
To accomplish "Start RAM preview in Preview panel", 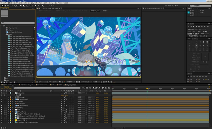I will 208,26.
